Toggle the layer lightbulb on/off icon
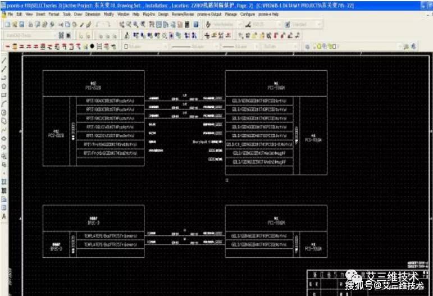433x296 pixels. 319,47
